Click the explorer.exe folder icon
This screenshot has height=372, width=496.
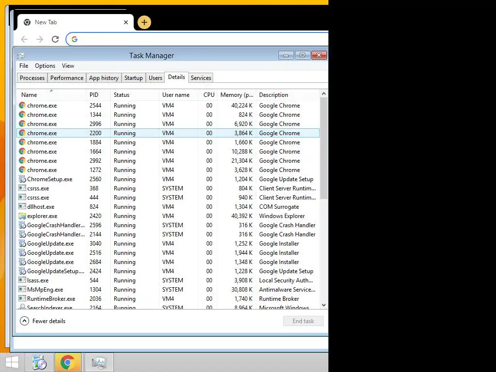click(22, 216)
